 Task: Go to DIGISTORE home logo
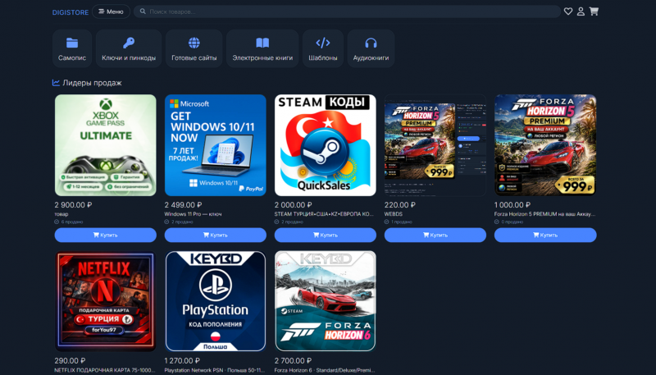pos(71,12)
